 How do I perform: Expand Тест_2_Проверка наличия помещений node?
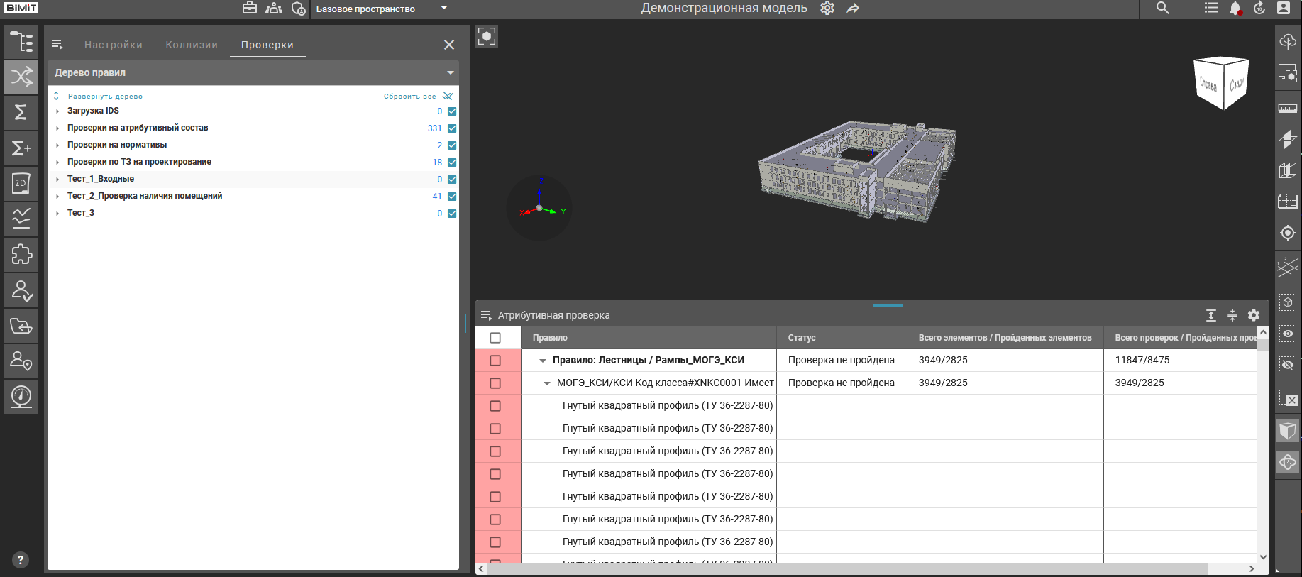point(57,197)
